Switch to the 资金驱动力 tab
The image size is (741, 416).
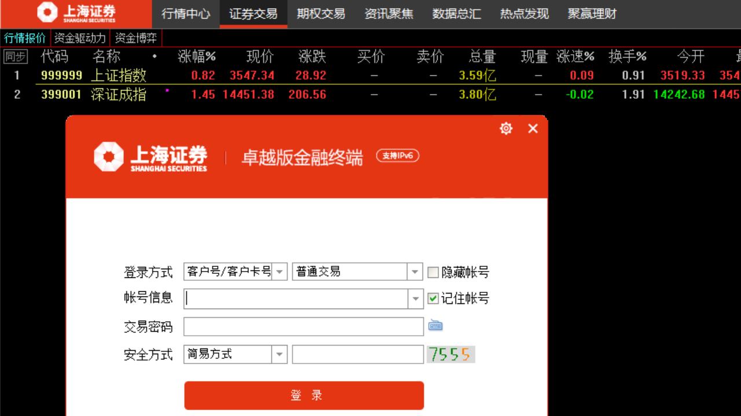79,38
